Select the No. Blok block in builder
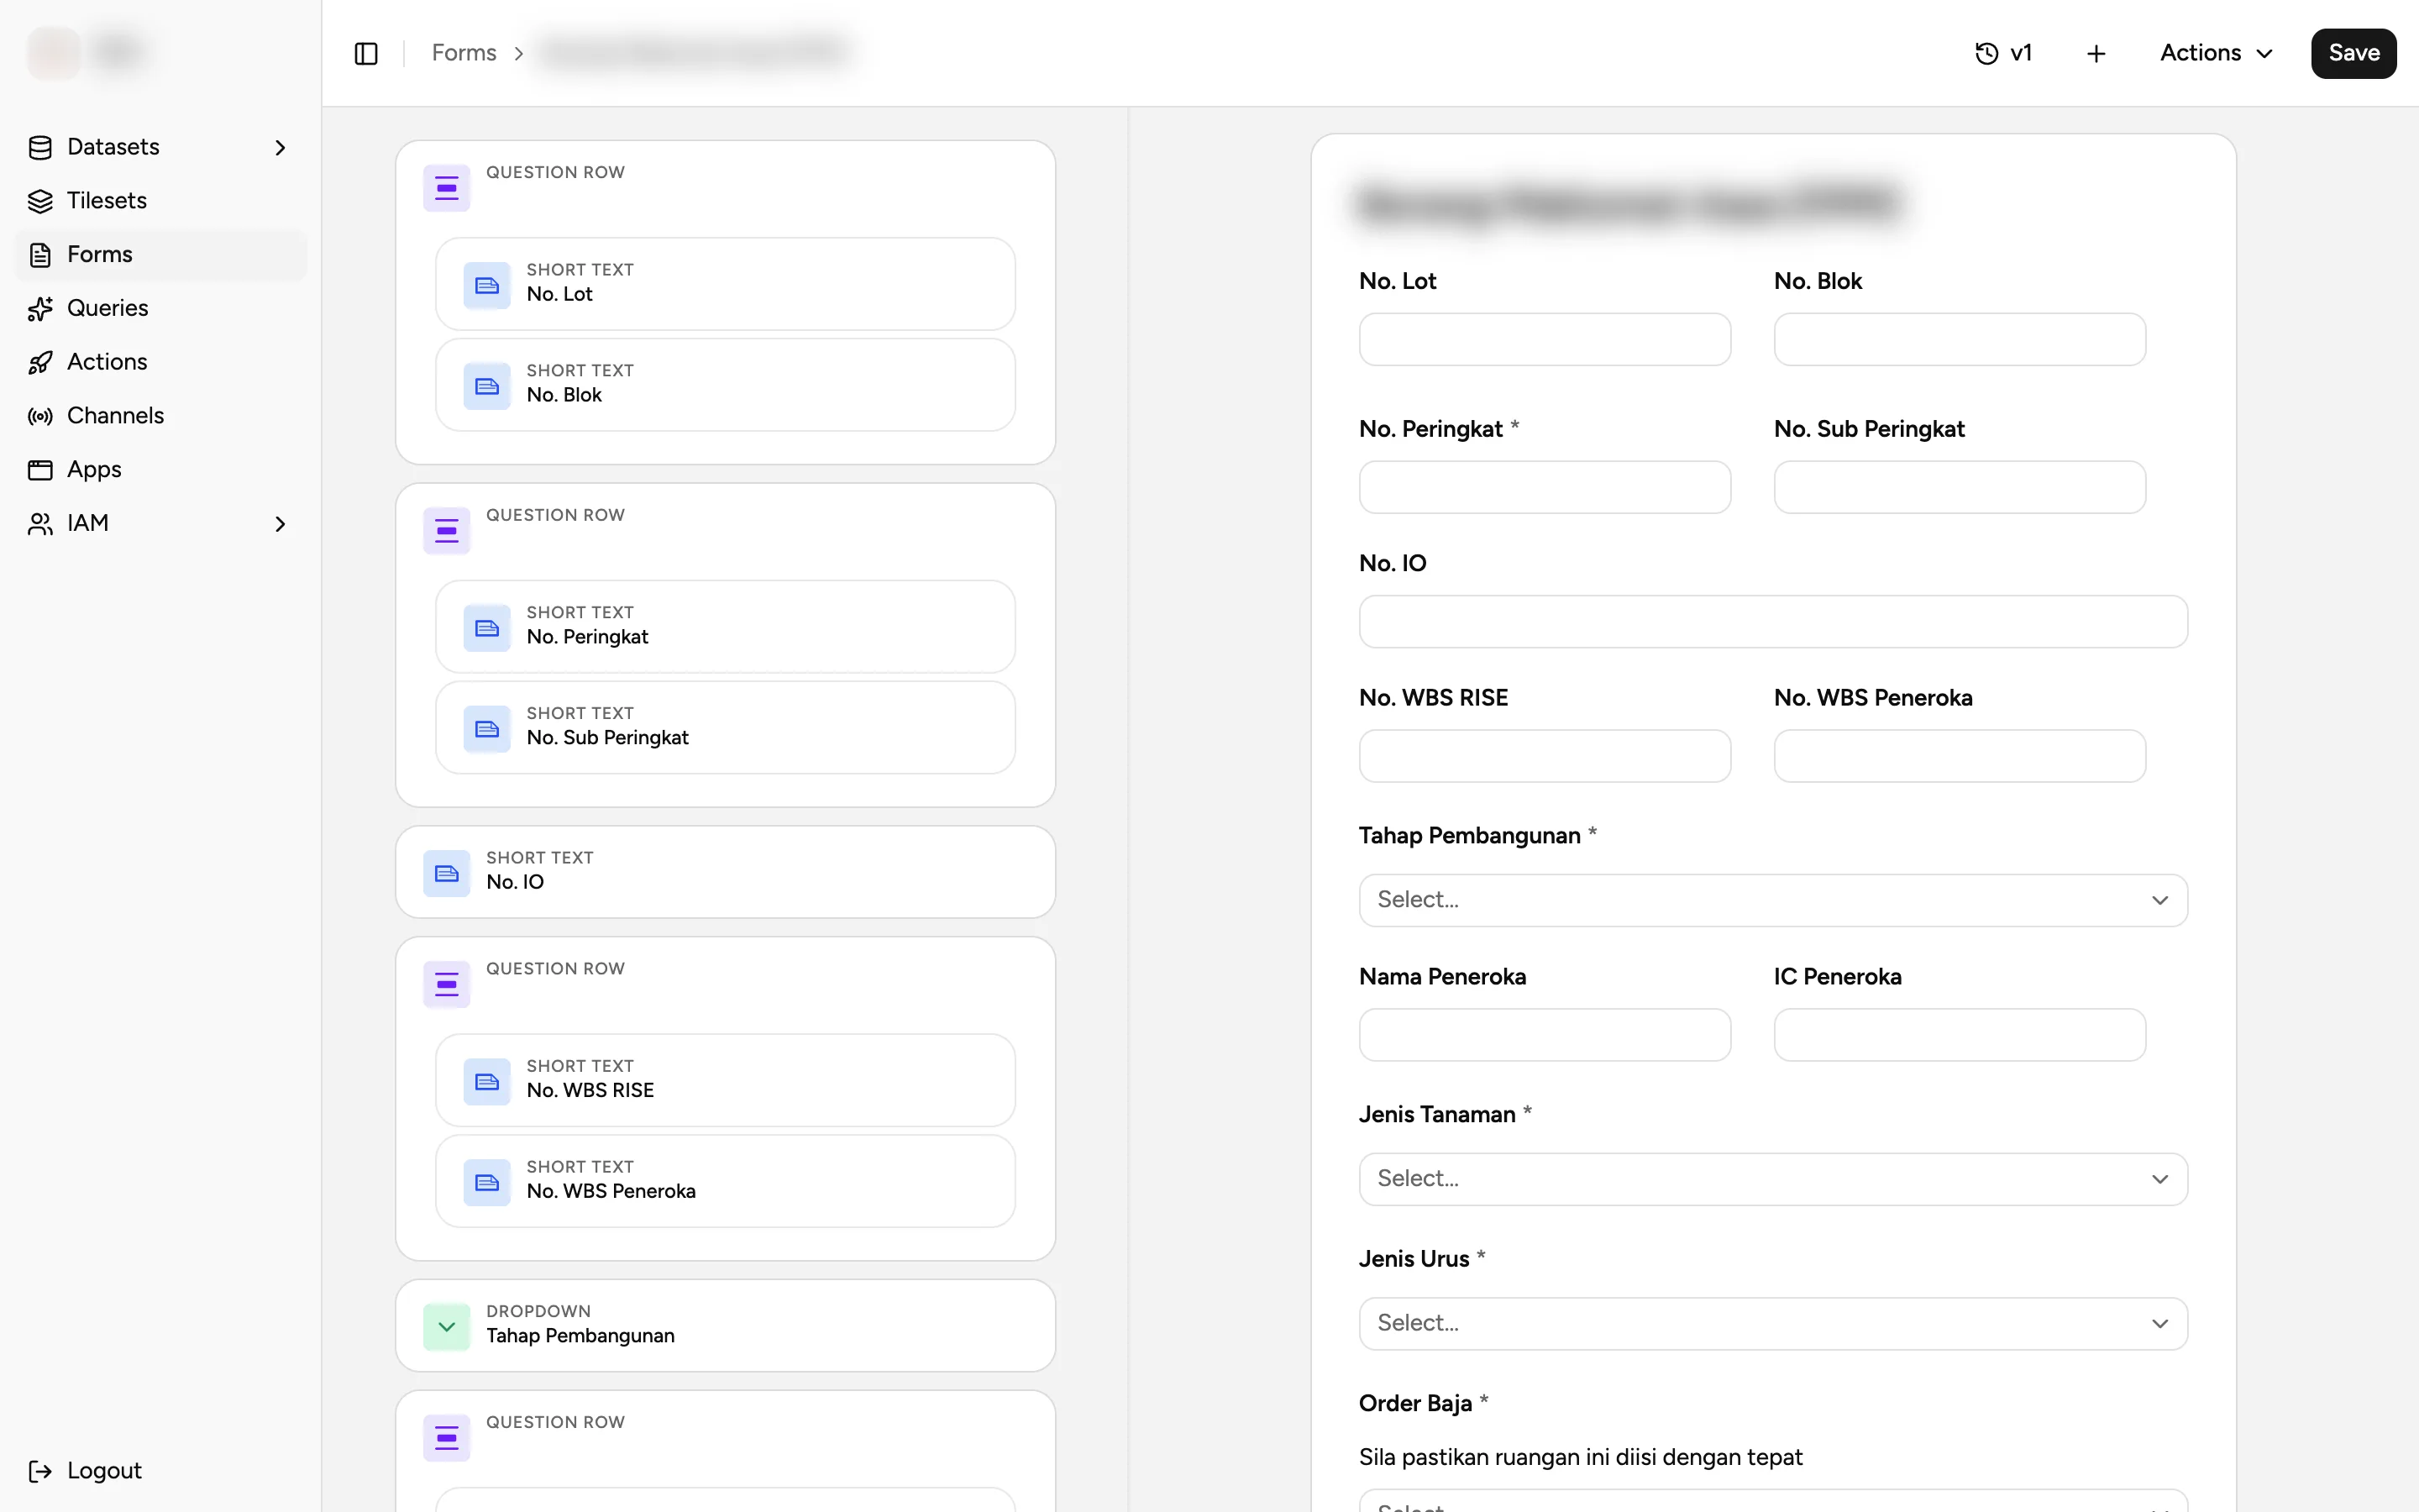 tap(726, 385)
